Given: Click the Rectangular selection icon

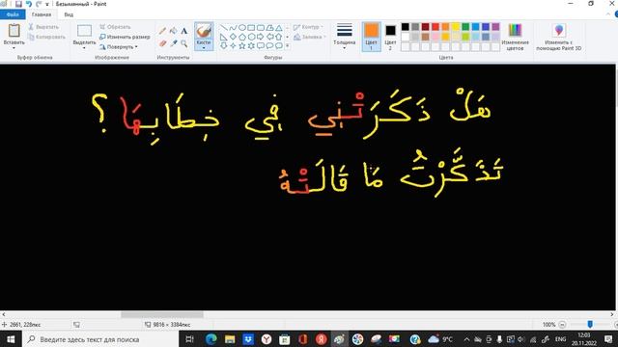Looking at the screenshot, I should [84, 31].
